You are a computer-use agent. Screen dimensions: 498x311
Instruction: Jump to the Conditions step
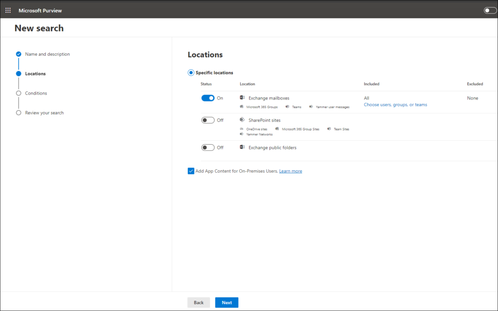pos(36,93)
